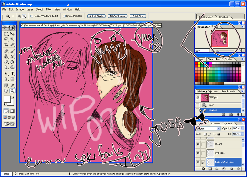Click the Print Size button

(138, 16)
